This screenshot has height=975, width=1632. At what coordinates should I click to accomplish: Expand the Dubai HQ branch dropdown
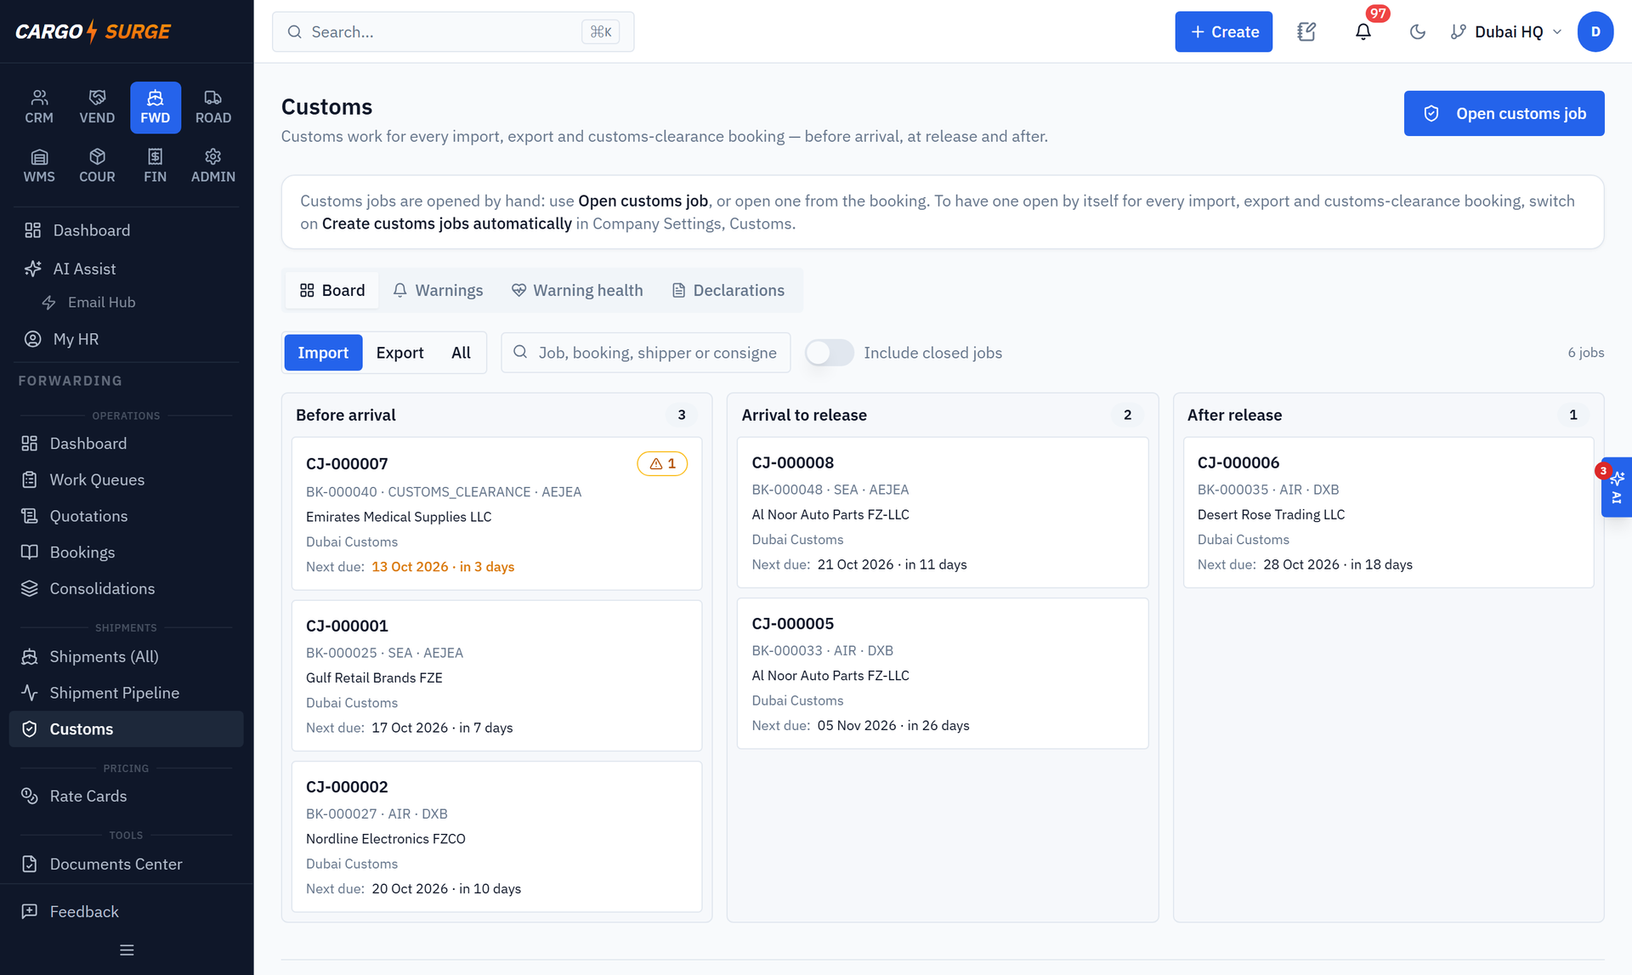[1506, 31]
